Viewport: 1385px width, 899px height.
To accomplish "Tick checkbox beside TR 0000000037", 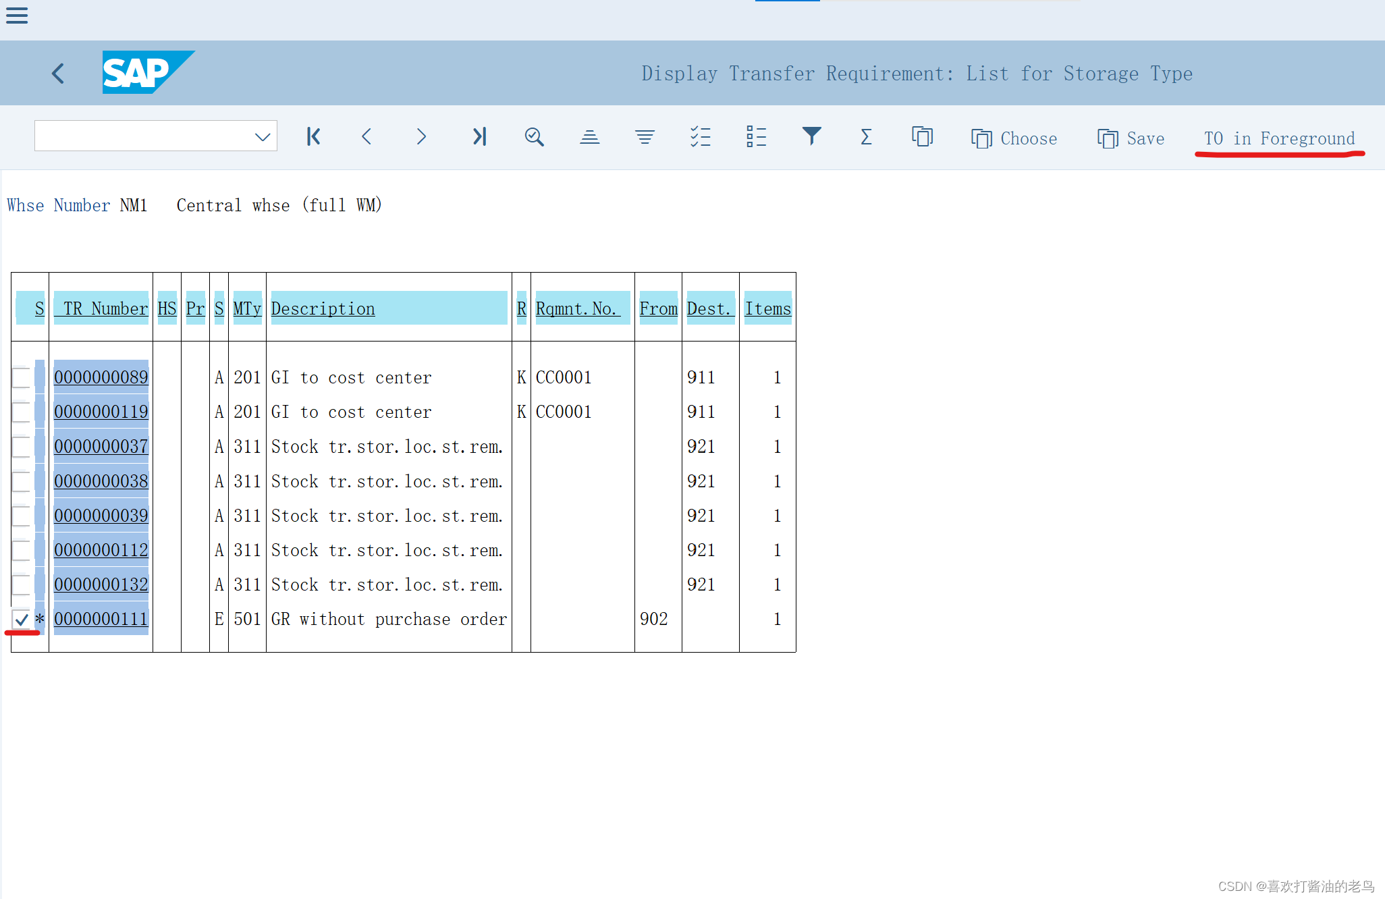I will point(22,447).
